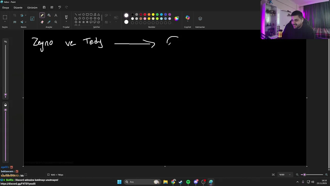Expand the Brushes dropdown arrow

coord(66,22)
